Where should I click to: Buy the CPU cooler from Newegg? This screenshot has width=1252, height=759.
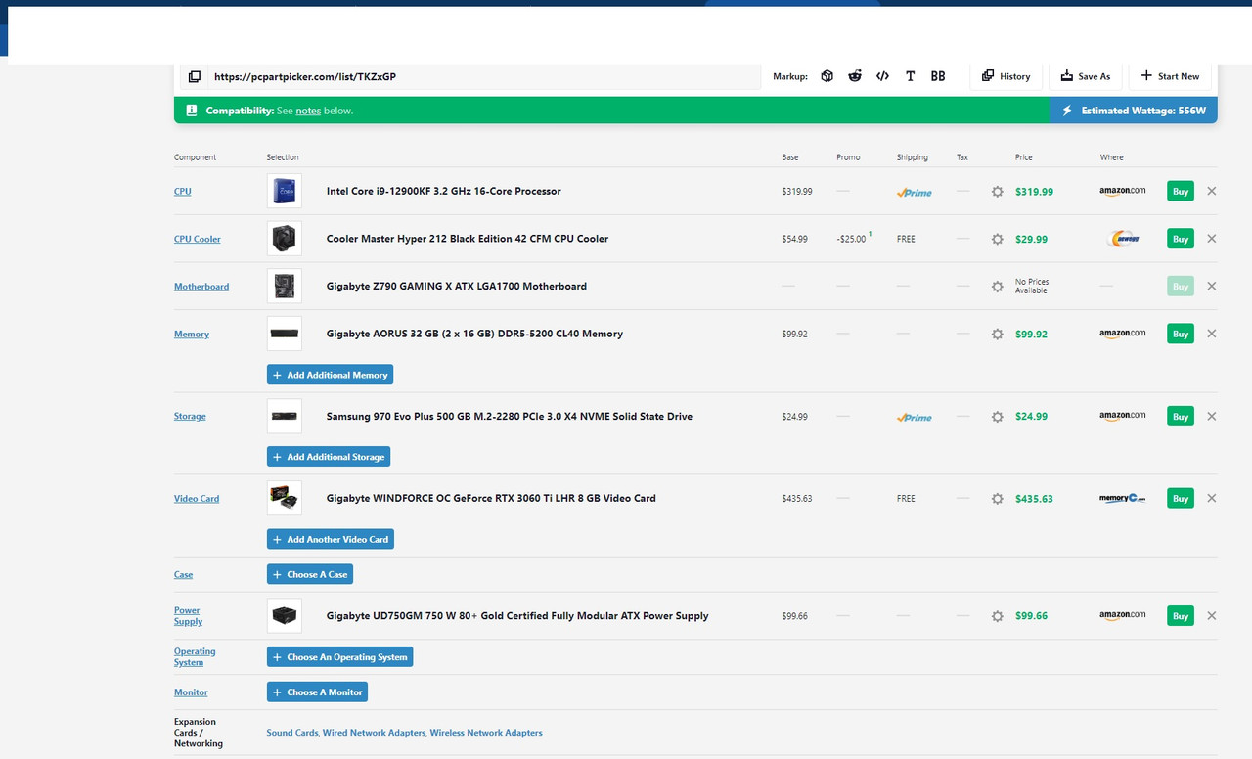click(x=1181, y=239)
